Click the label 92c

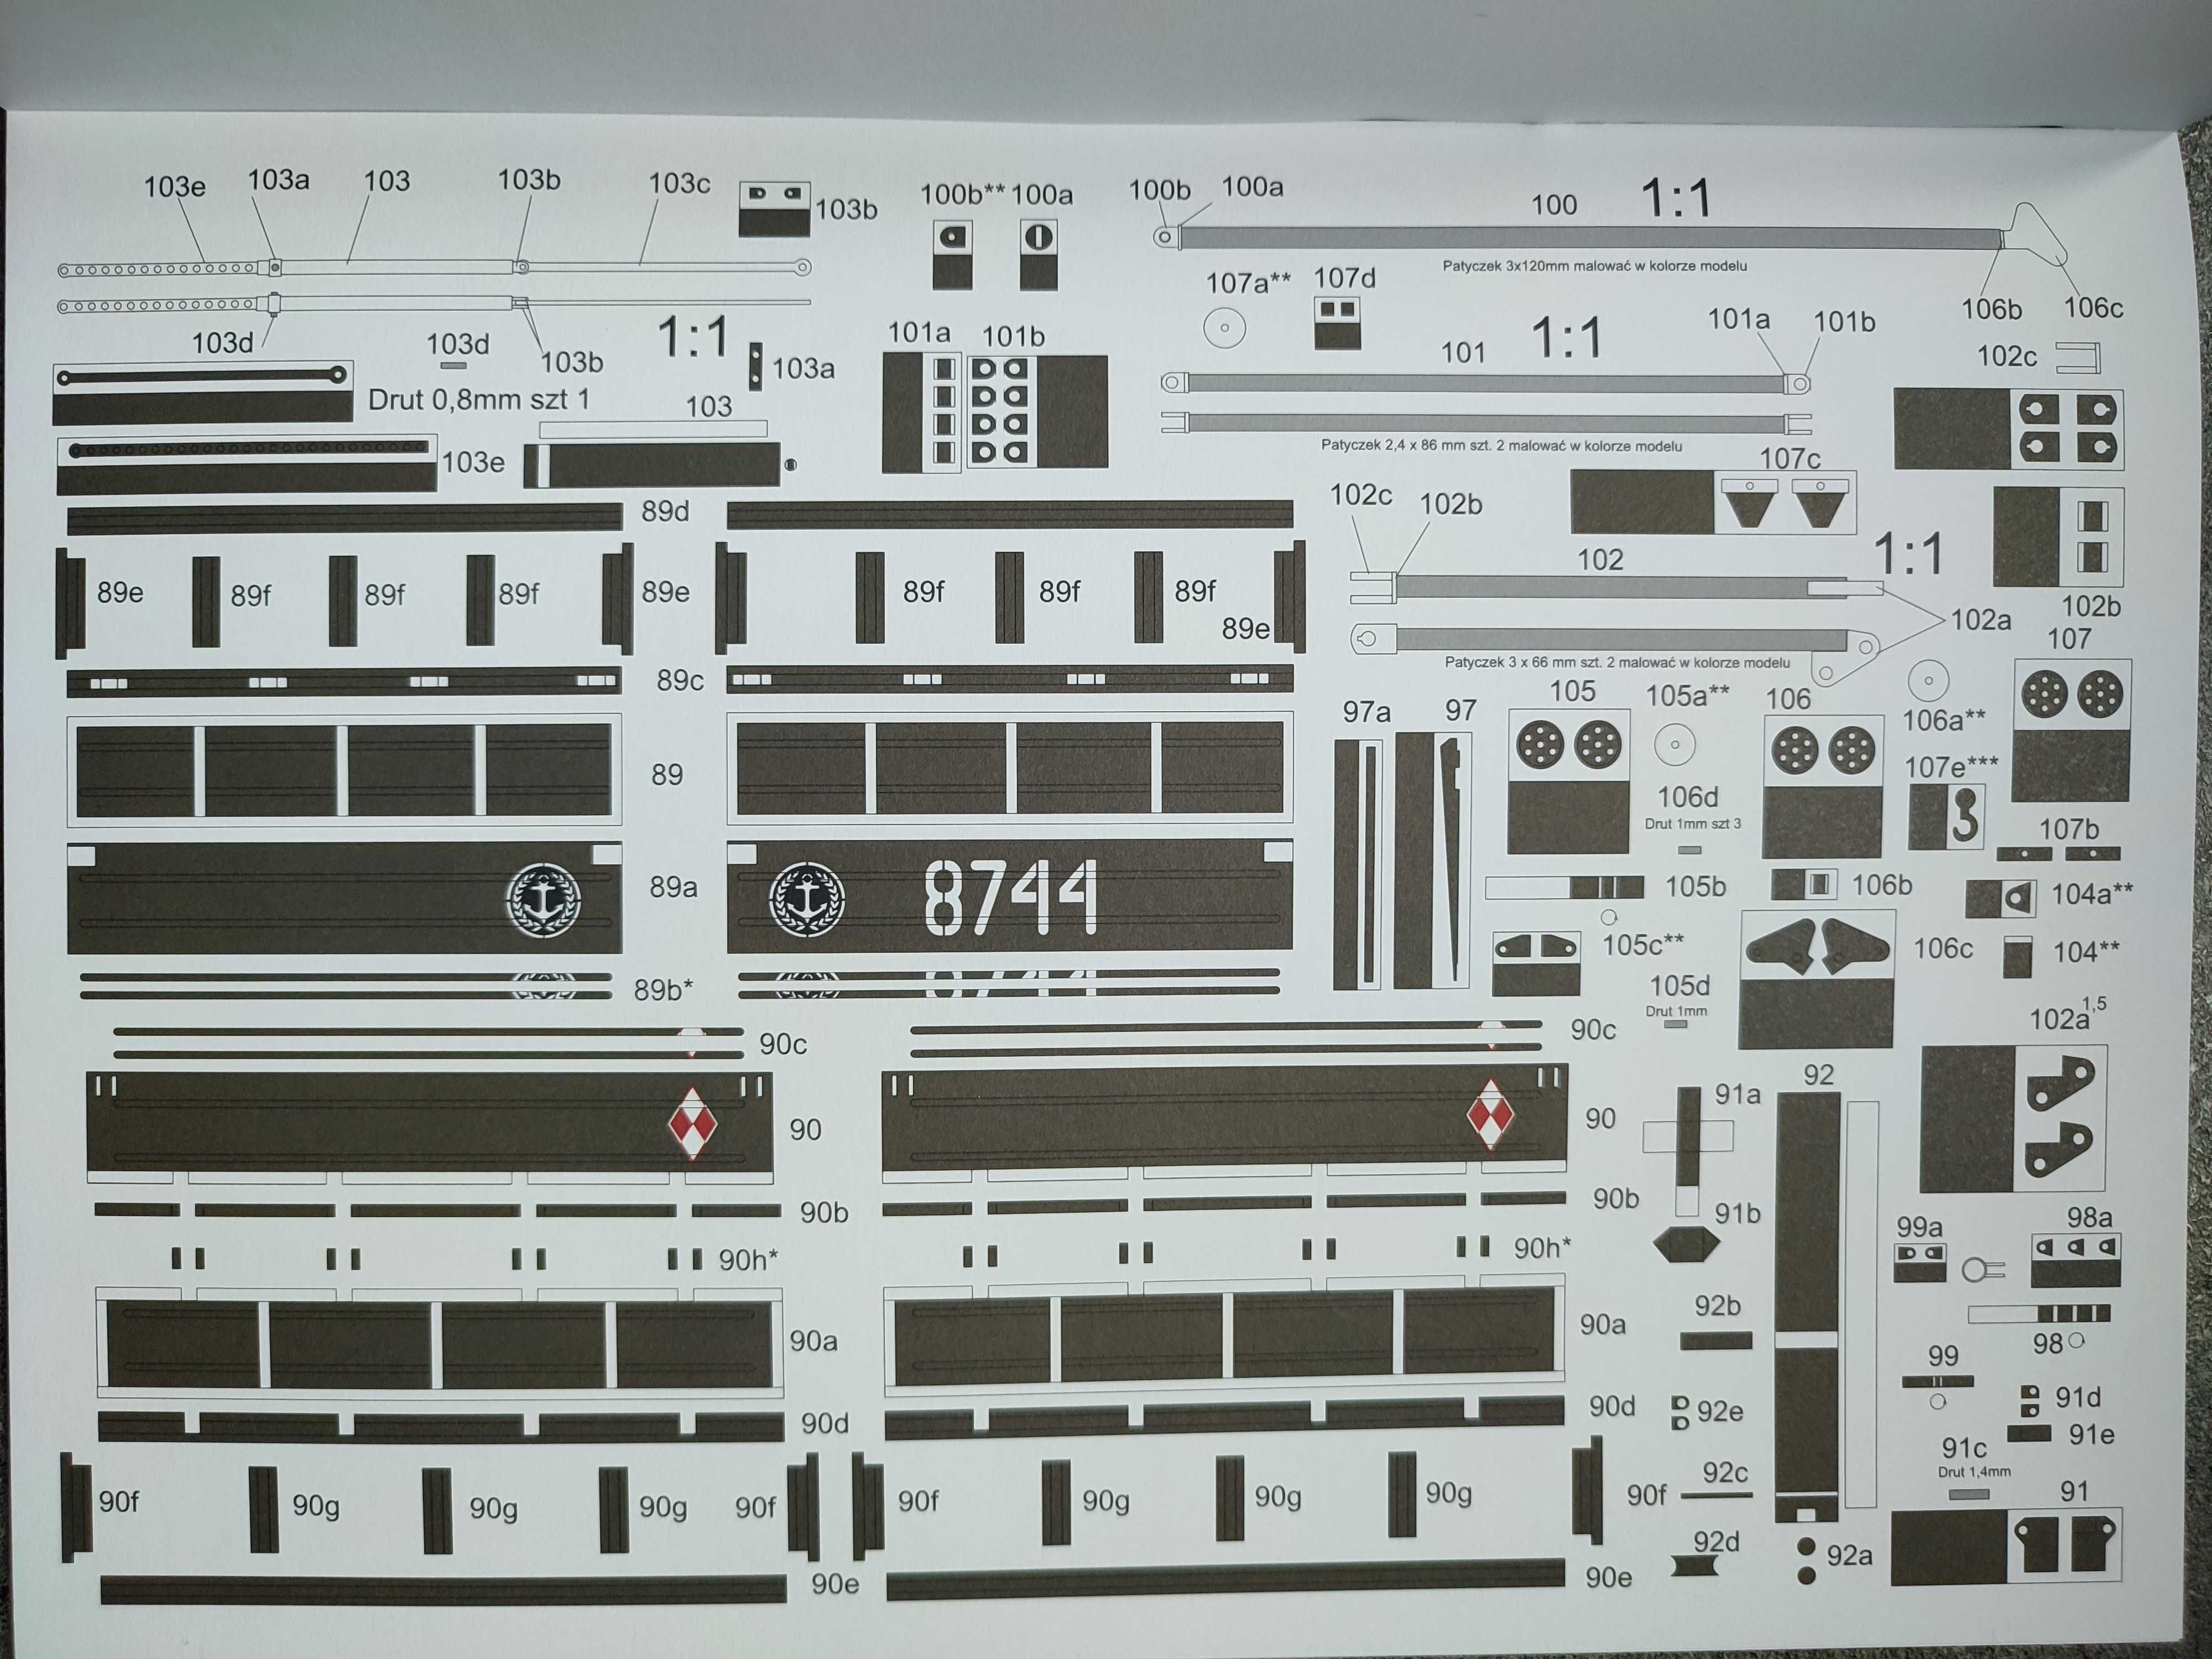pyautogui.click(x=1725, y=1472)
